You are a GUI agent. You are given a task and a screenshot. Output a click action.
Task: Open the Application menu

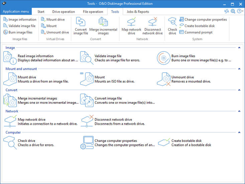tap(16, 12)
